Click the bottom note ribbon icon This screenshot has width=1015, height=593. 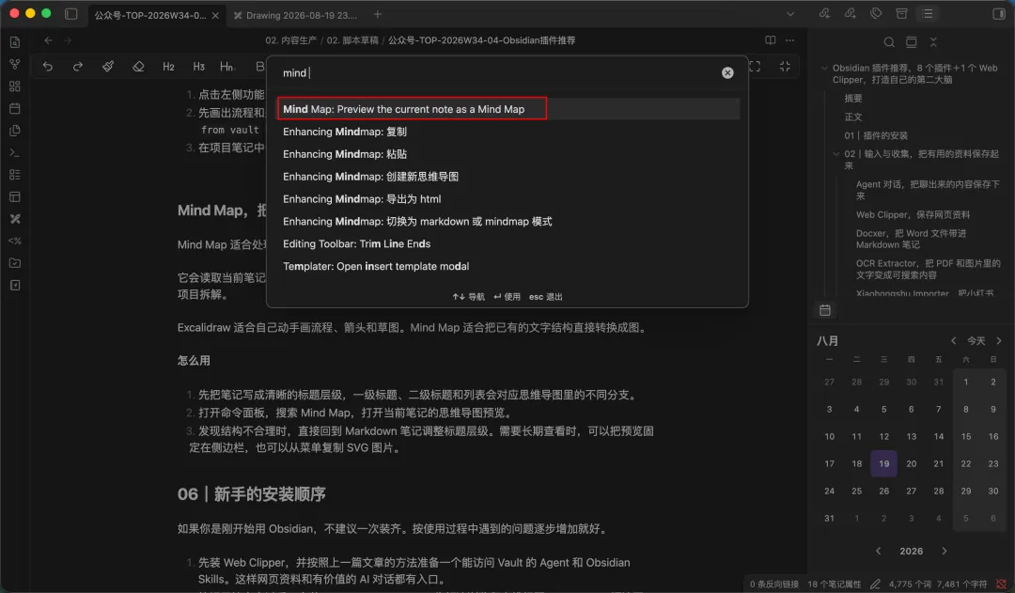15,286
